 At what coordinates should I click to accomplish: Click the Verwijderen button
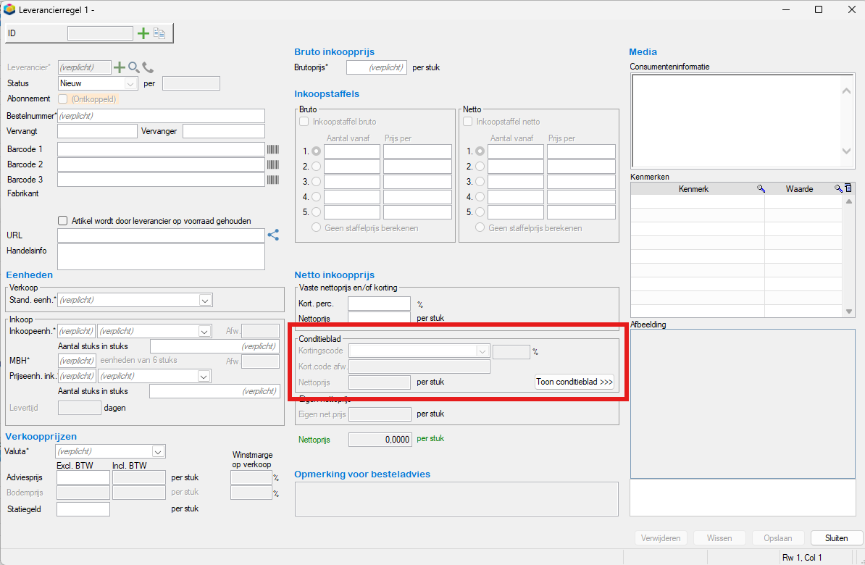pos(660,538)
